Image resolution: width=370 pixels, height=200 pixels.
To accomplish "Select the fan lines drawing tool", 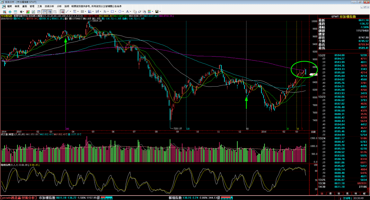I will [89, 12].
